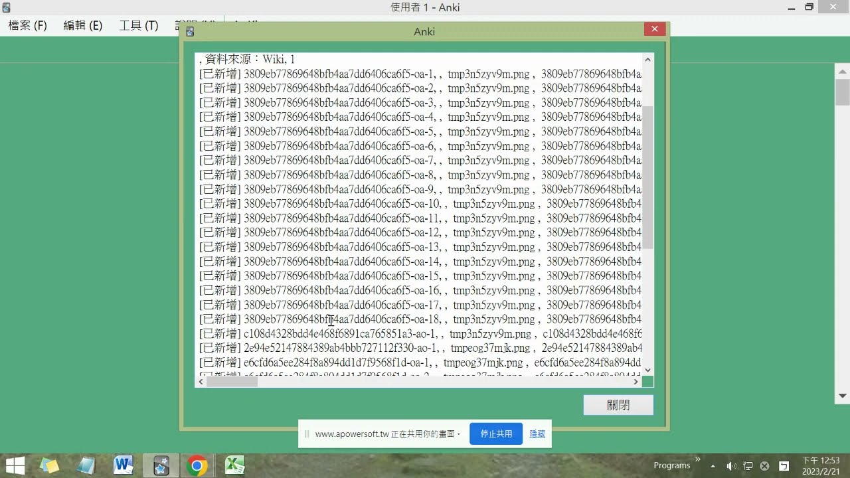Click the Anki dialog title icon
Screen dimensions: 850x478
pyautogui.click(x=190, y=31)
